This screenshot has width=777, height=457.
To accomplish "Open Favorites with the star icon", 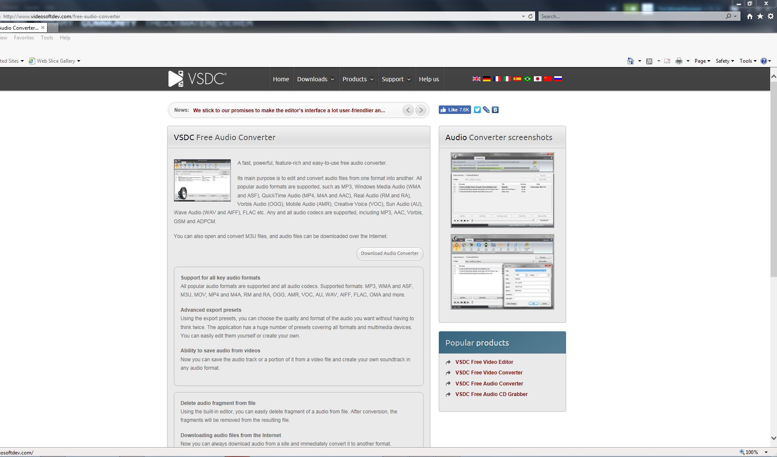I will coord(760,16).
